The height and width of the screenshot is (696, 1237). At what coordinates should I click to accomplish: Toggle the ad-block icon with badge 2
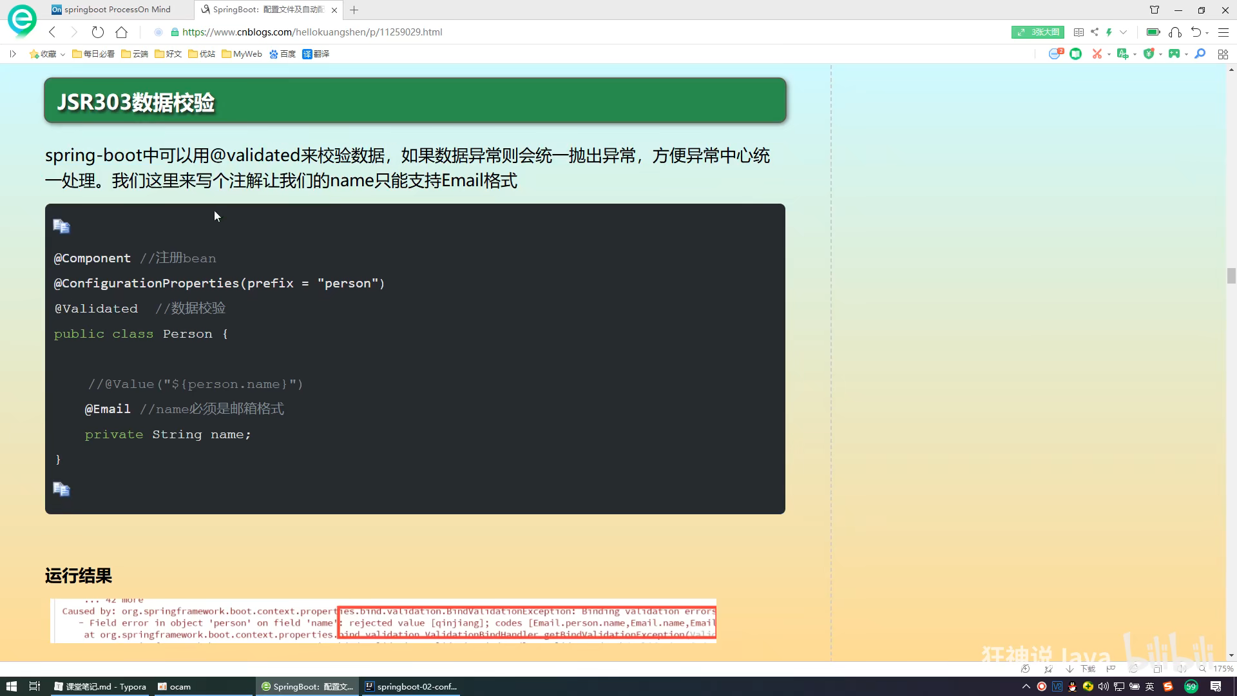tap(1055, 54)
